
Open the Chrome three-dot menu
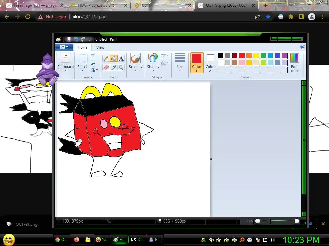coord(322,17)
